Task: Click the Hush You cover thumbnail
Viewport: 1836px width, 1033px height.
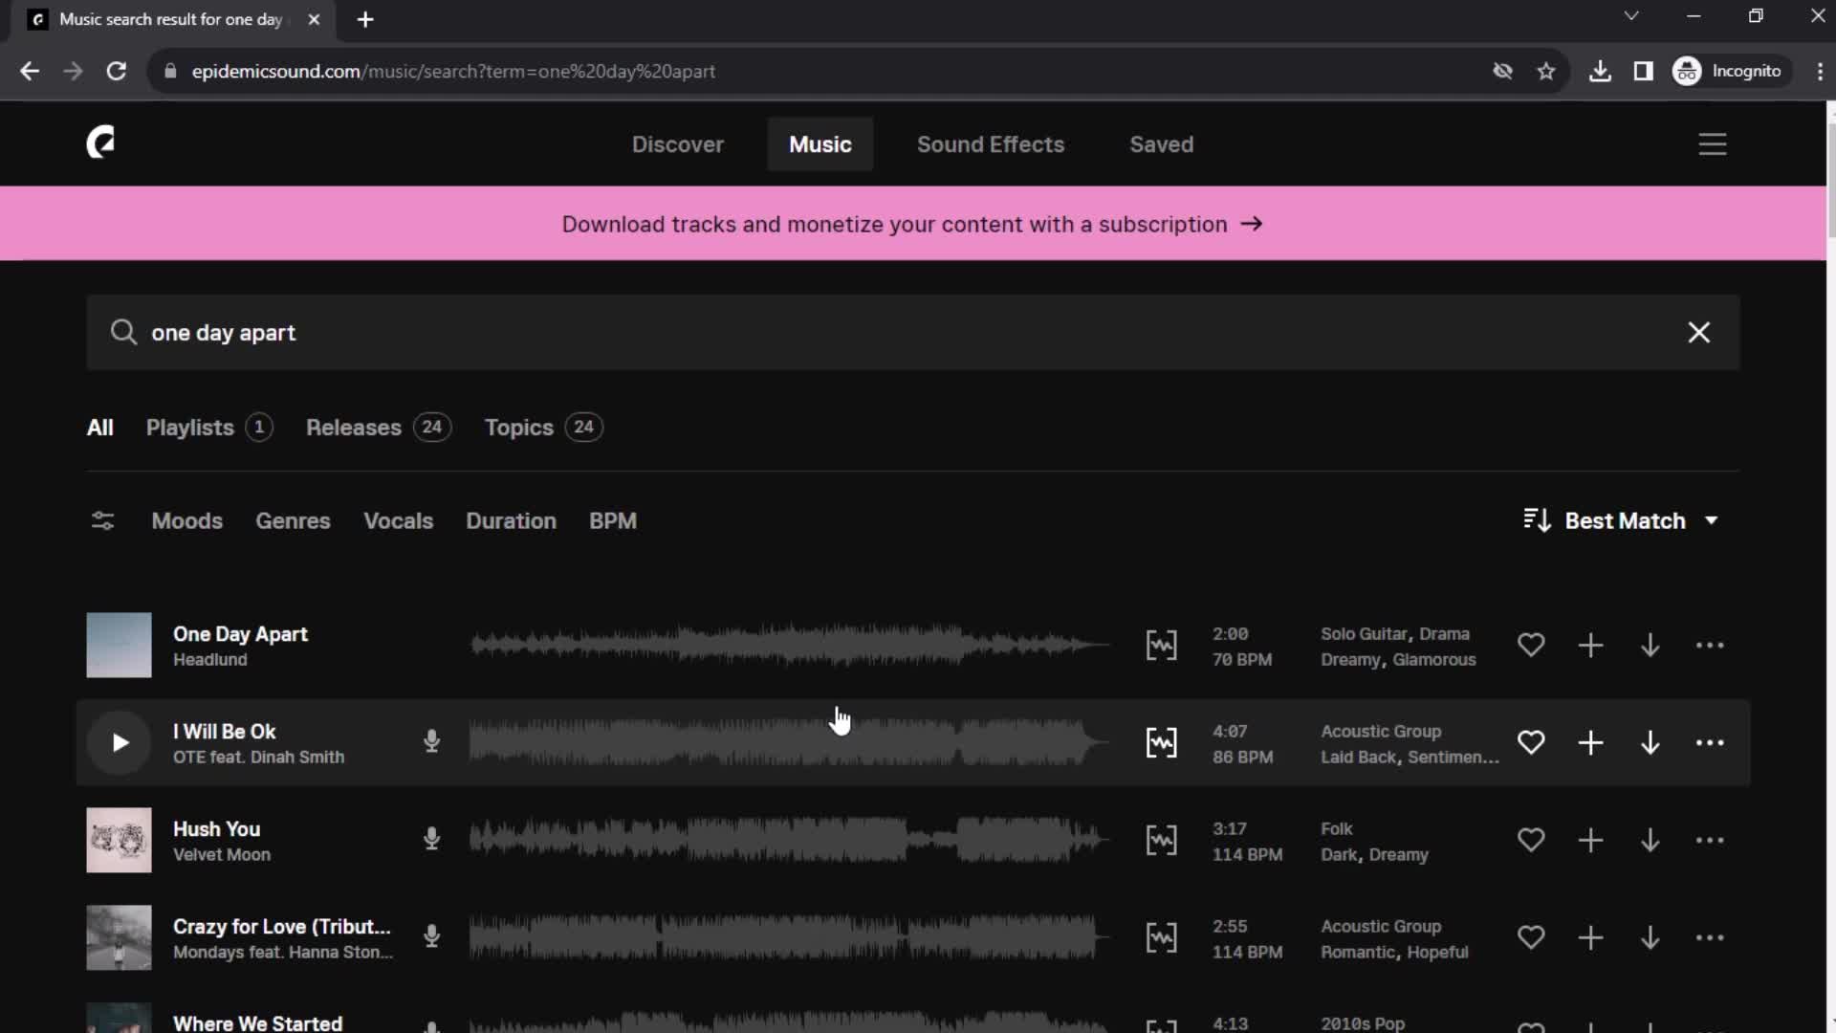Action: (x=119, y=841)
